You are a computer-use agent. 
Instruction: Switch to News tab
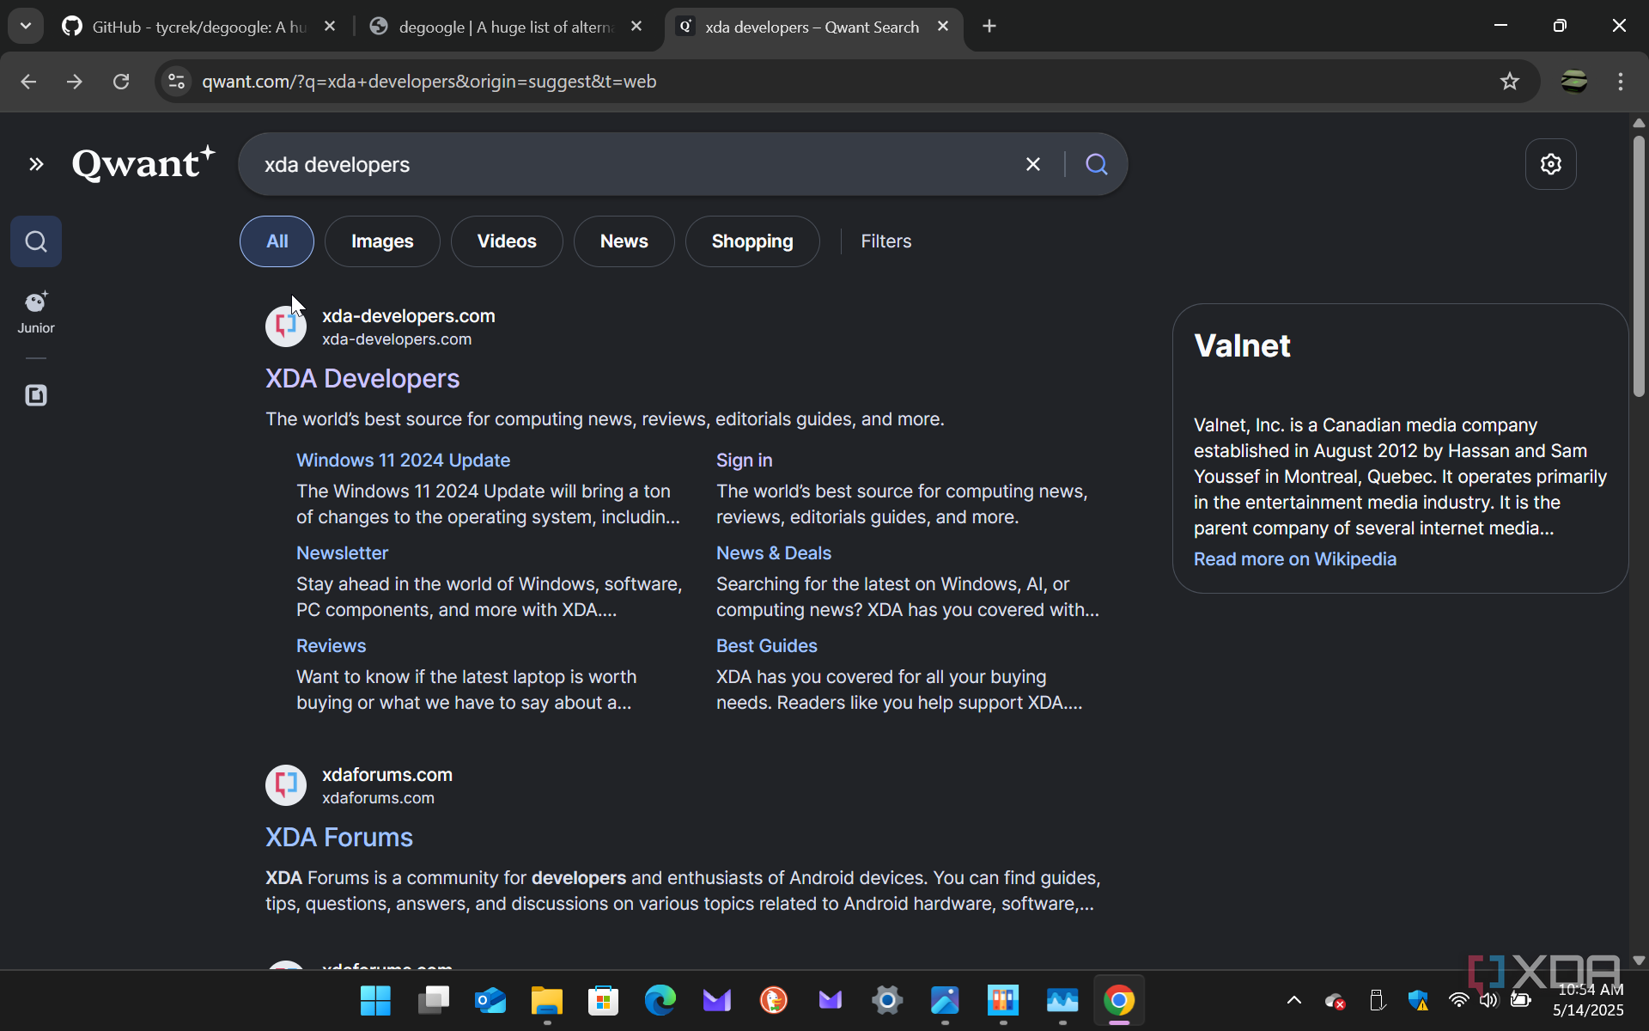click(x=624, y=241)
